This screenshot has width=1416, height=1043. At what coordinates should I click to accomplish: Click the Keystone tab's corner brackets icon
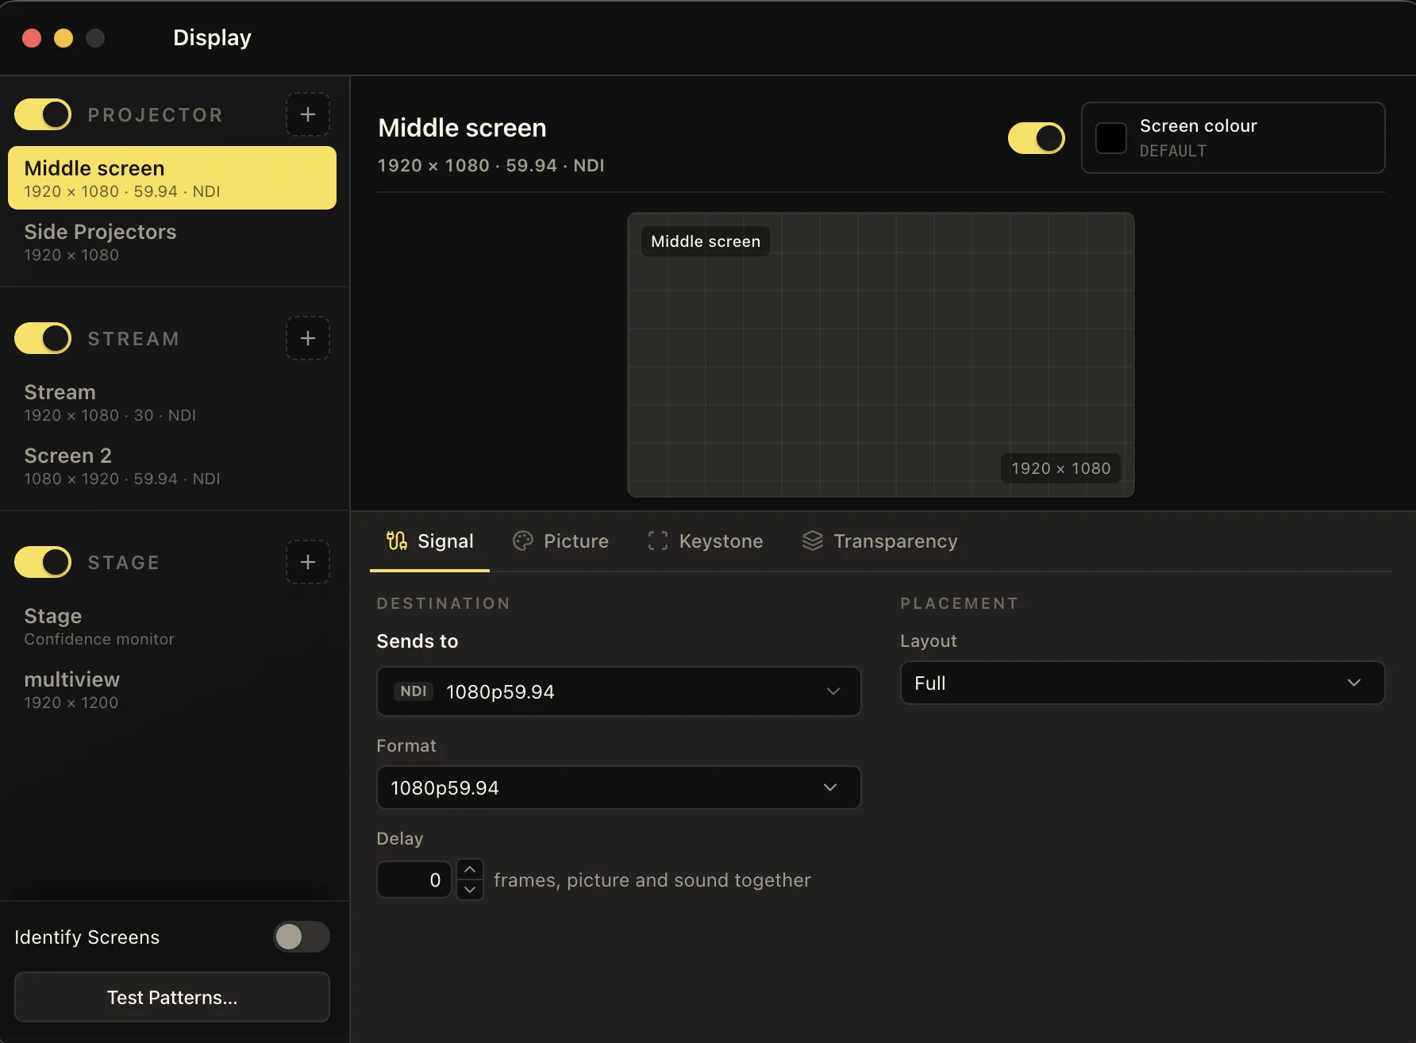658,541
